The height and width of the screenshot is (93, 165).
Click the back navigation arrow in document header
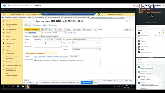(26, 21)
